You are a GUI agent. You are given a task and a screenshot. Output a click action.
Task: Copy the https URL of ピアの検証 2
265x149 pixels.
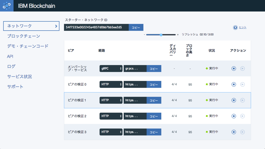(154, 116)
